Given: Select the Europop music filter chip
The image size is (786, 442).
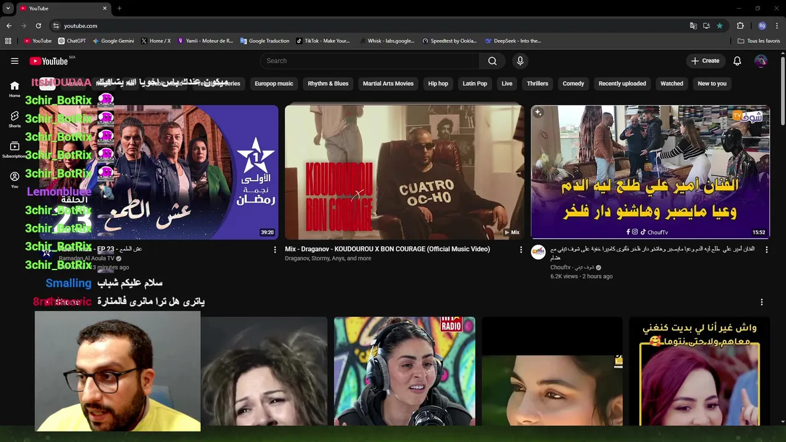Looking at the screenshot, I should tap(274, 83).
